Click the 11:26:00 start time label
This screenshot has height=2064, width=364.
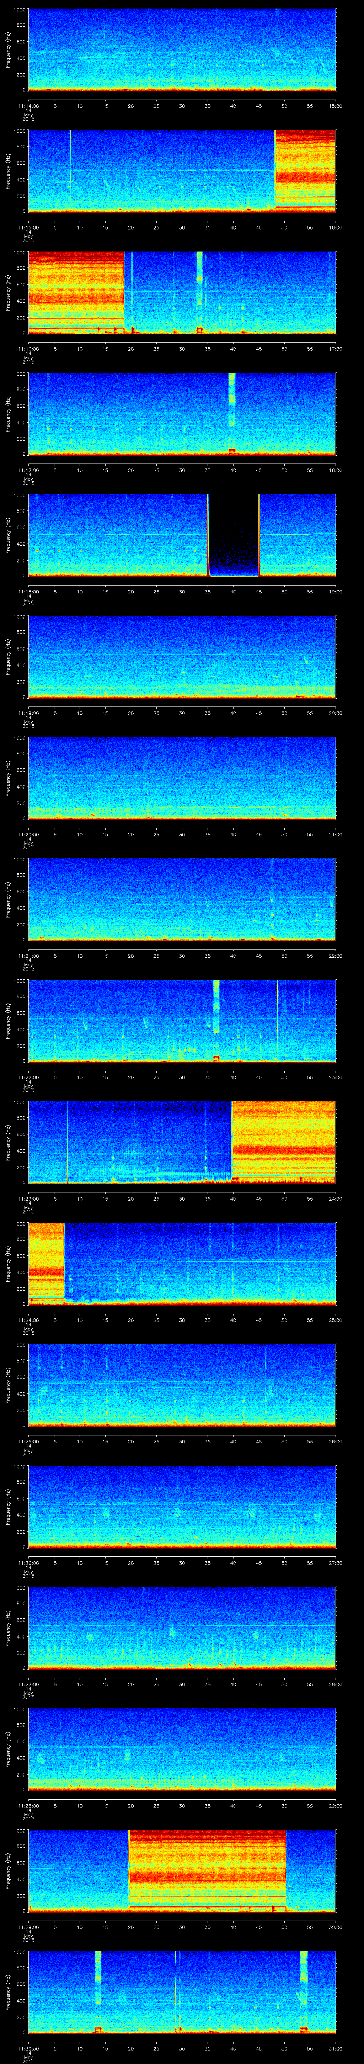pyautogui.click(x=28, y=1562)
